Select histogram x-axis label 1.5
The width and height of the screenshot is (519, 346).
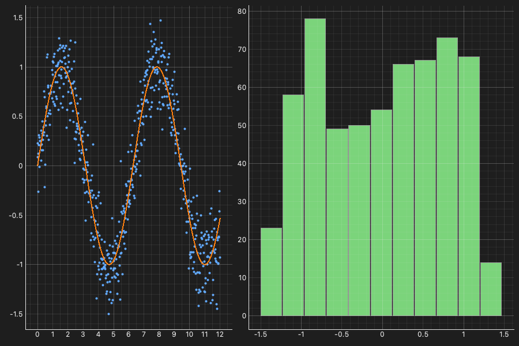pos(504,334)
